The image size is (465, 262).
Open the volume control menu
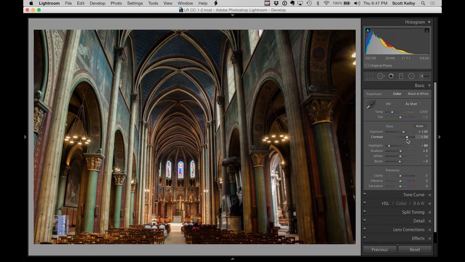[357, 3]
